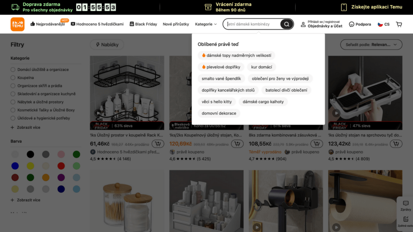This screenshot has width=413, height=232.
Task: Choose Nábytek a úložné prostory filter
Action: pos(13,102)
